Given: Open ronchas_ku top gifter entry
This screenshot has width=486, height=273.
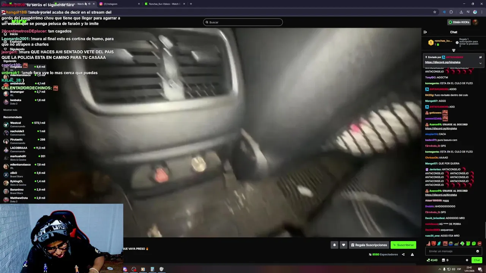Looking at the screenshot, I should click(x=440, y=42).
